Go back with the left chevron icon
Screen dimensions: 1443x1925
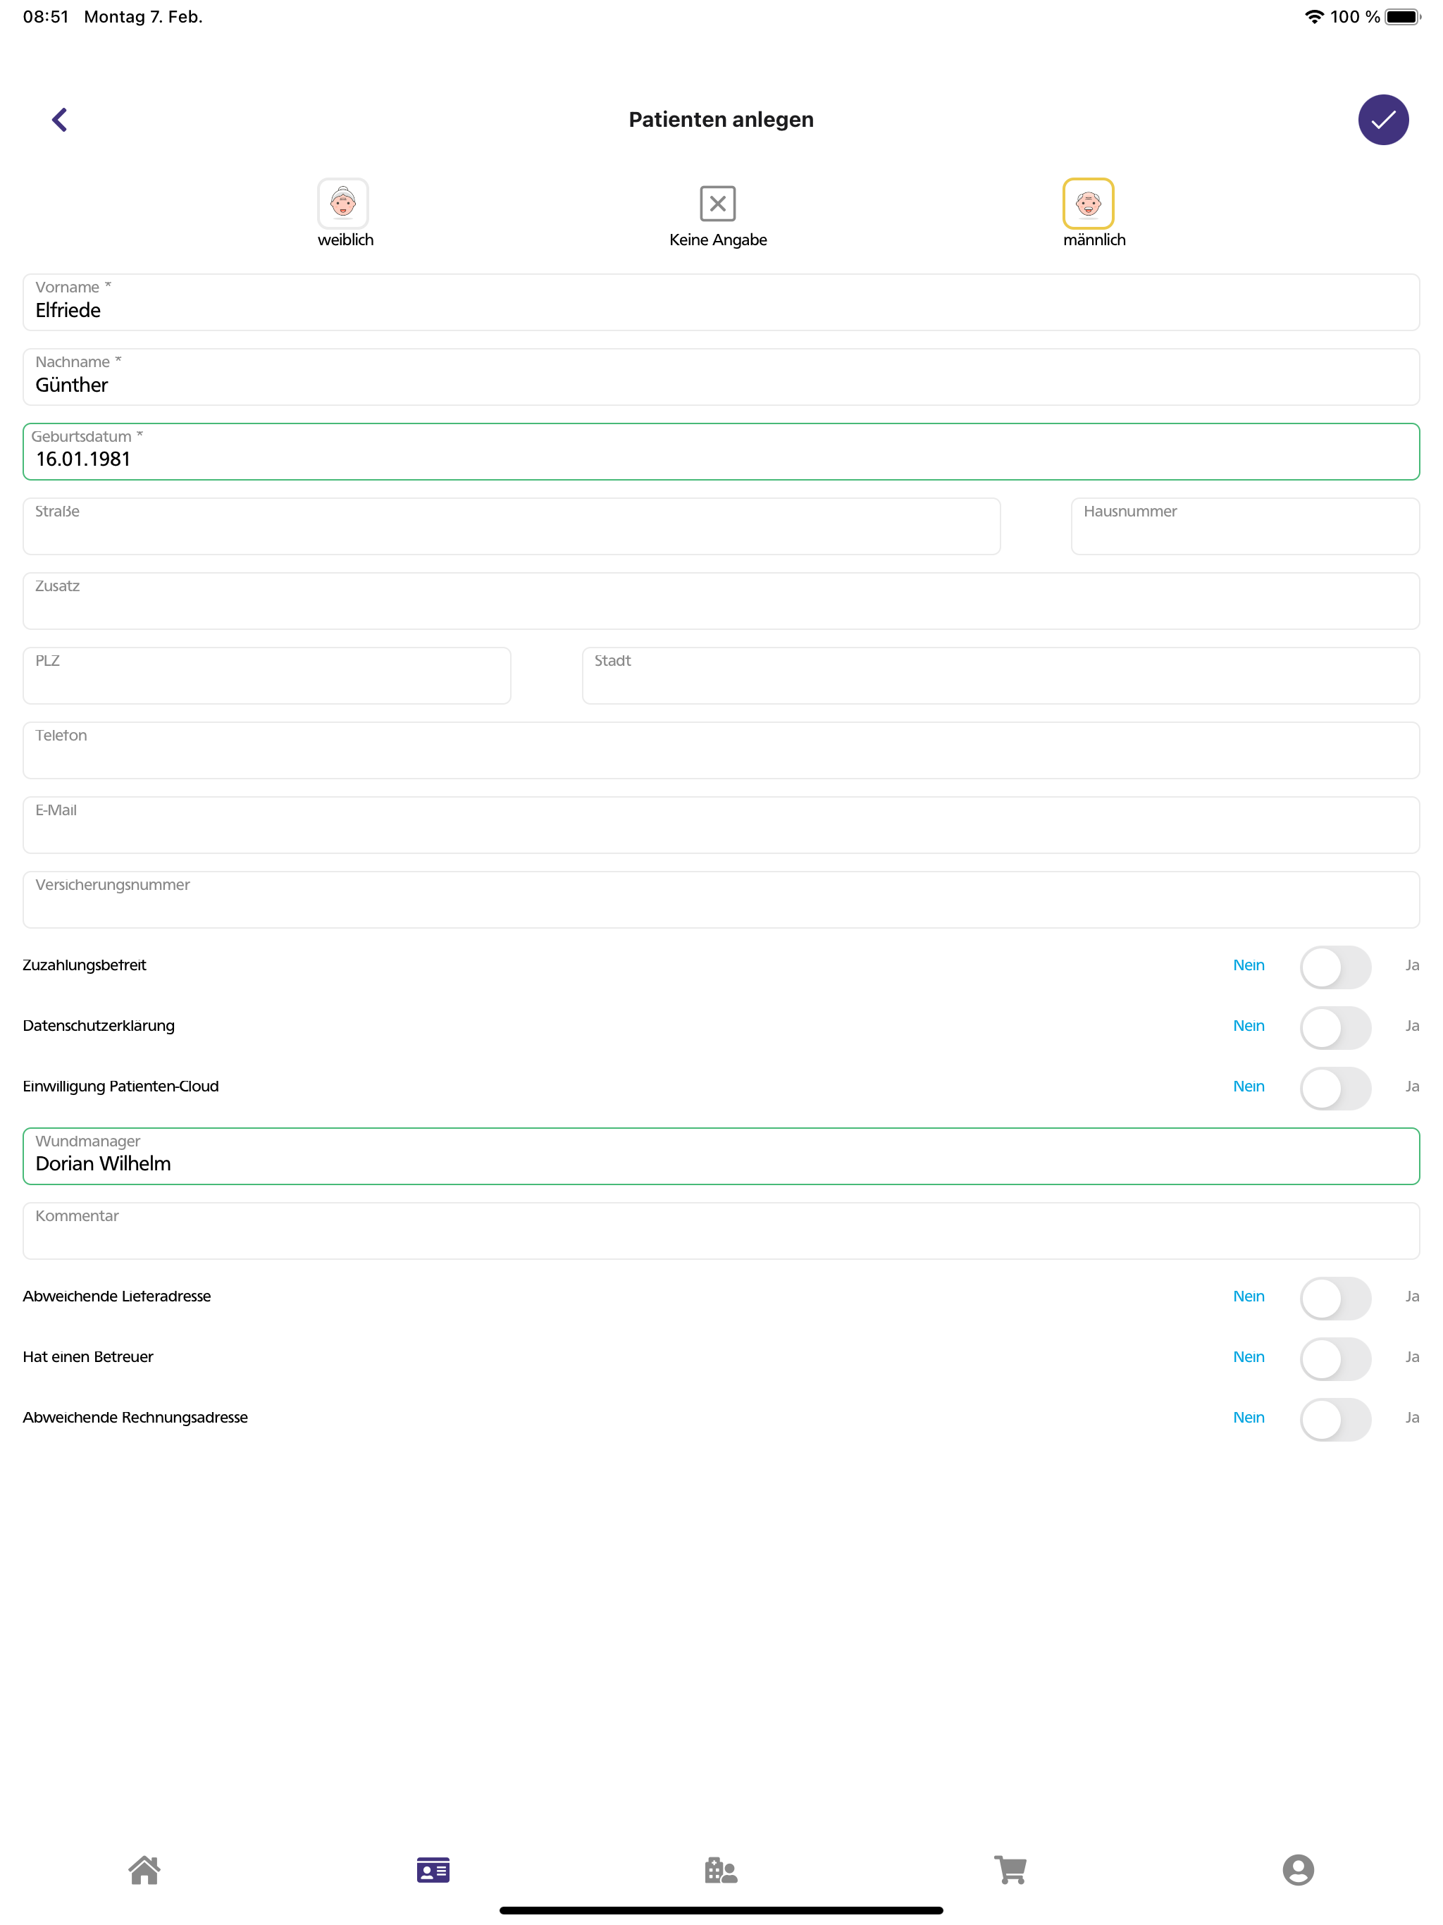click(59, 119)
